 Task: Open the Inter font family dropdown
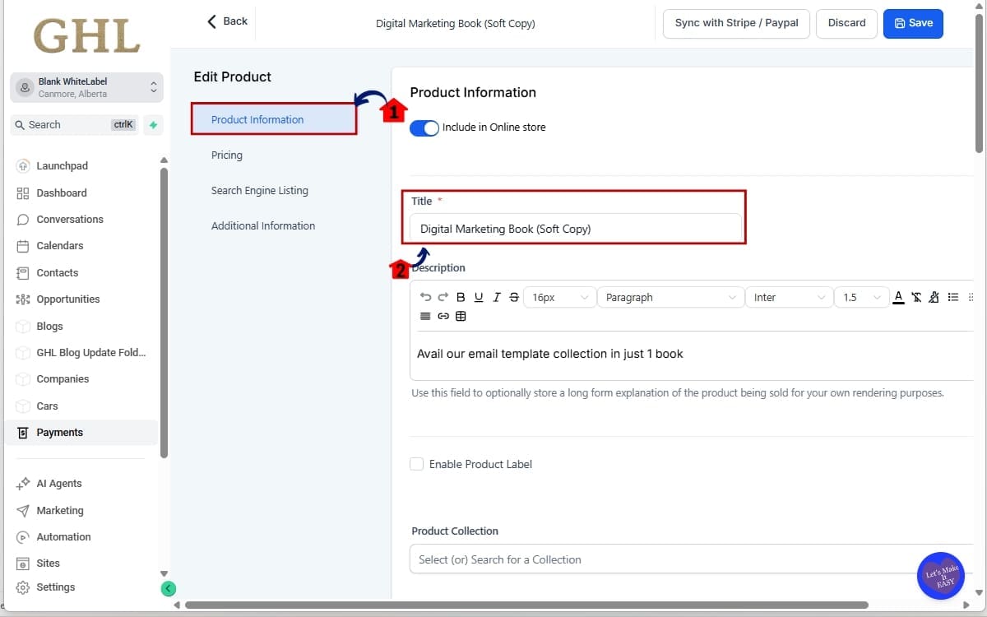point(788,297)
